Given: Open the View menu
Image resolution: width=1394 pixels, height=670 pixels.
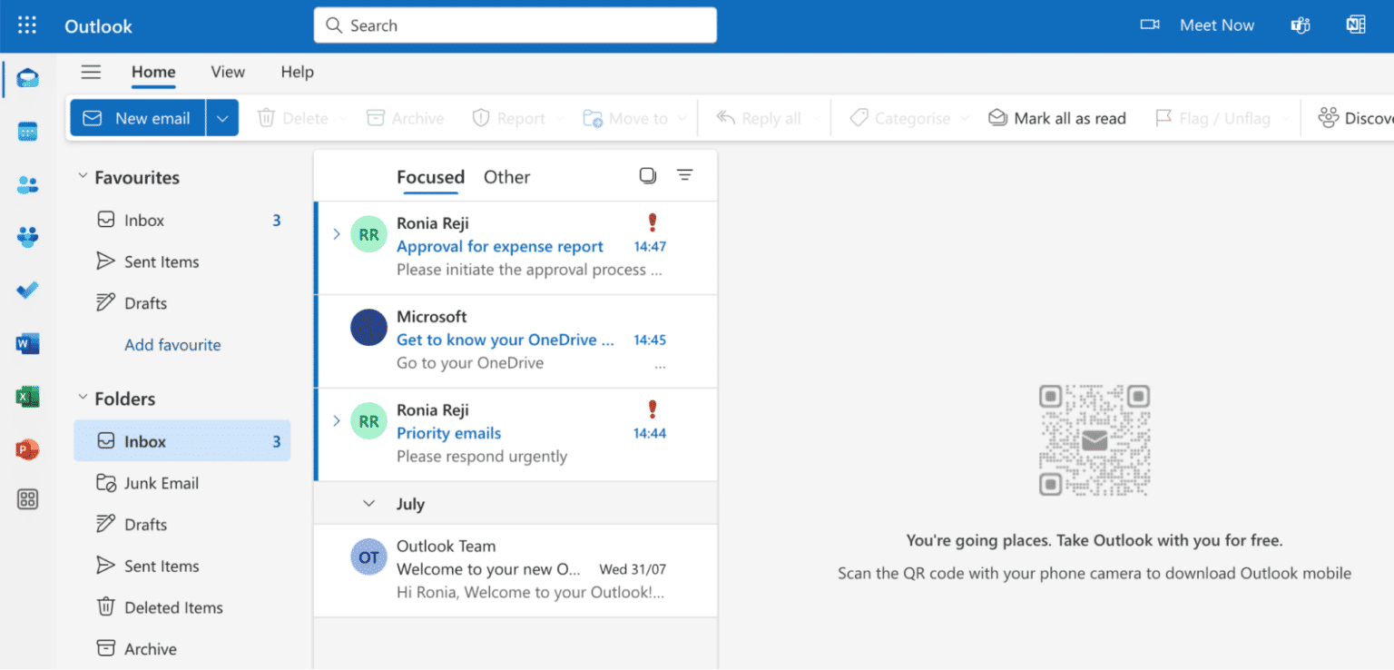Looking at the screenshot, I should point(227,72).
